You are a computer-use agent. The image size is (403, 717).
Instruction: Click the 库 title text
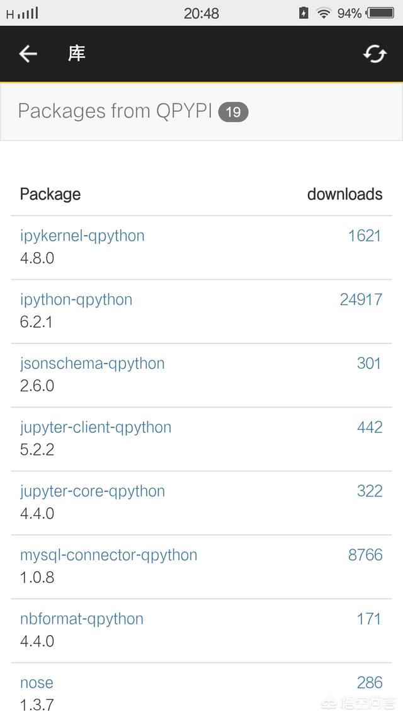(76, 54)
